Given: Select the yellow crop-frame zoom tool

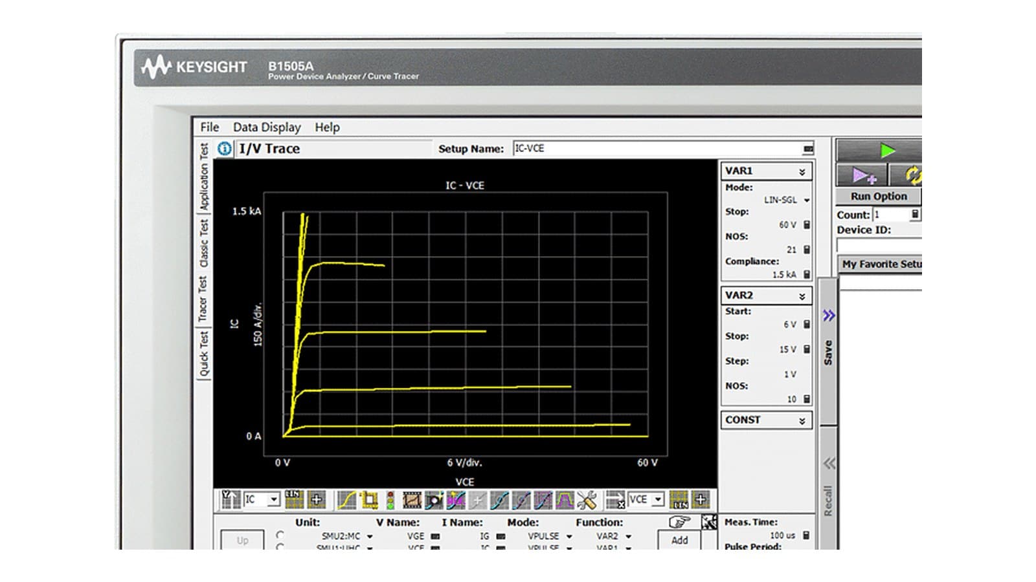Looking at the screenshot, I should [369, 500].
